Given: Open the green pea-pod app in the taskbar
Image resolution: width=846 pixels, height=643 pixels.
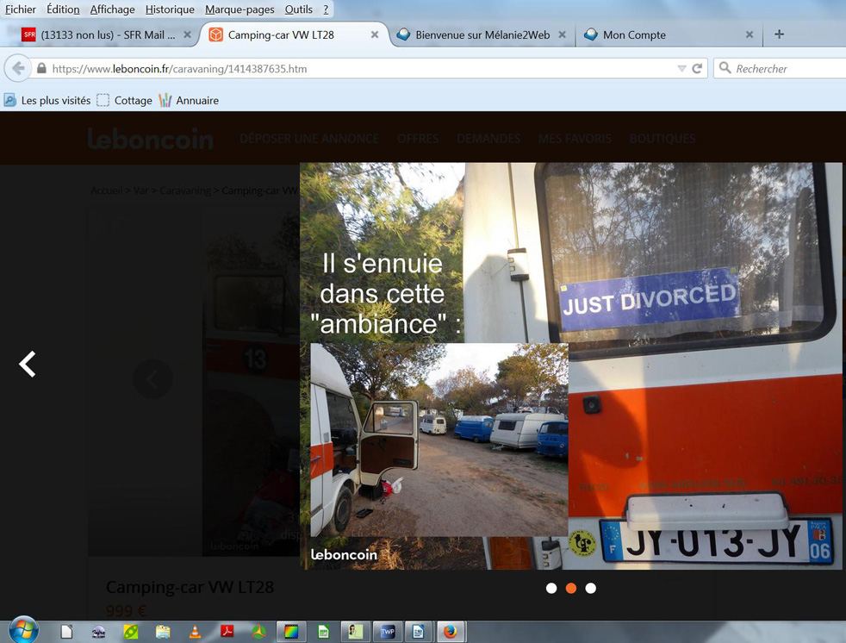Looking at the screenshot, I should pyautogui.click(x=131, y=631).
